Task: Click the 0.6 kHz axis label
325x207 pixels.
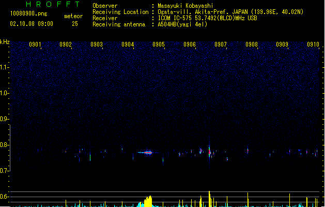Action: click(x=4, y=197)
